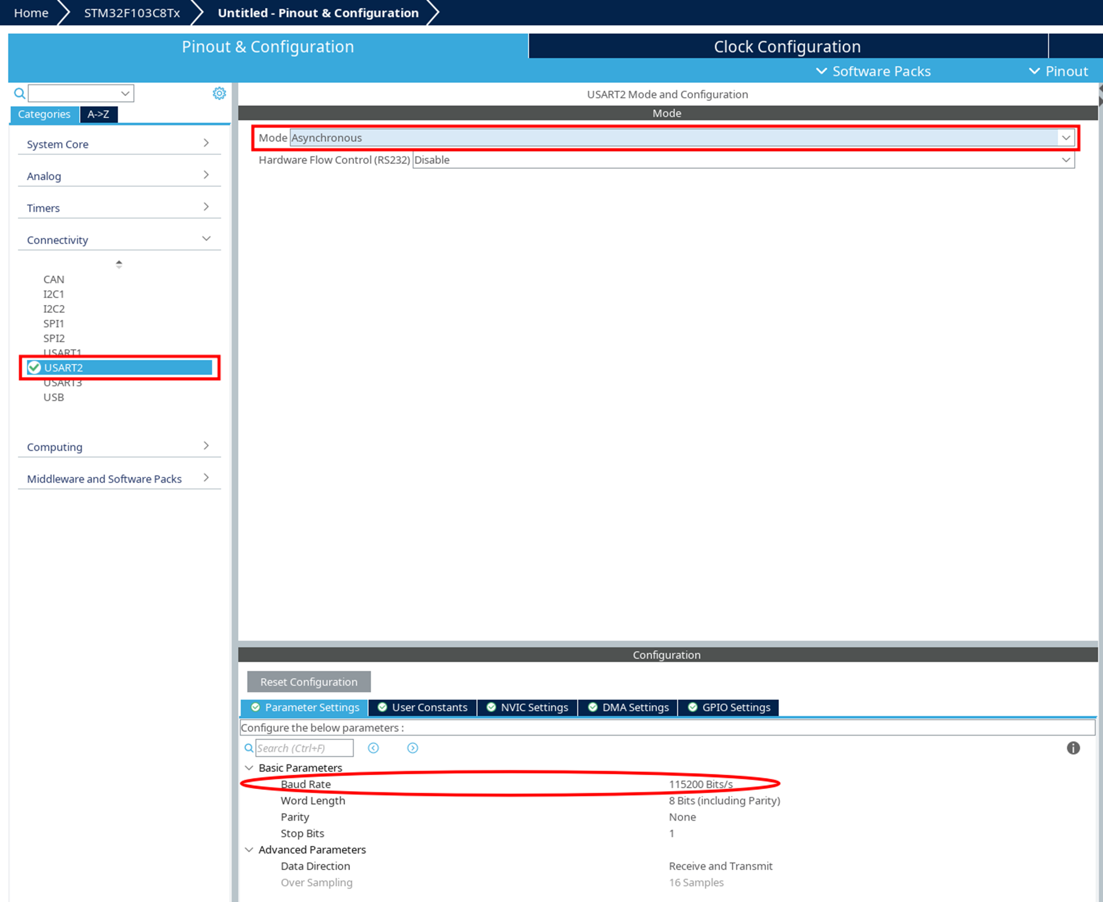This screenshot has height=902, width=1103.
Task: Switch to the A->Z tab
Action: 98,114
